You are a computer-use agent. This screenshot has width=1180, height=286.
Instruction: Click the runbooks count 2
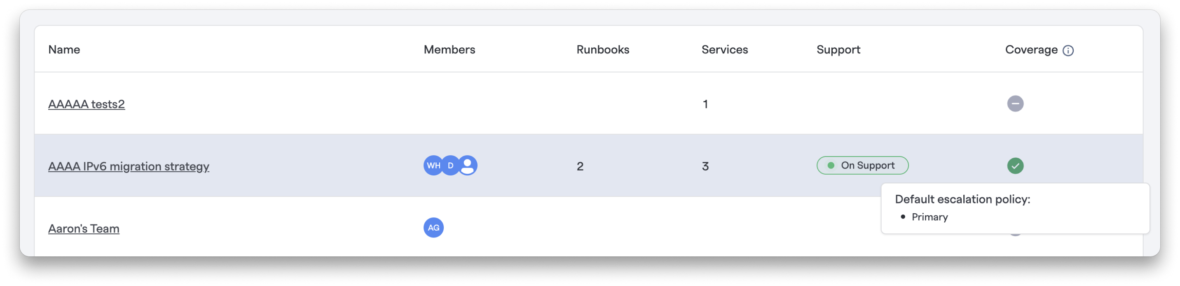point(580,166)
